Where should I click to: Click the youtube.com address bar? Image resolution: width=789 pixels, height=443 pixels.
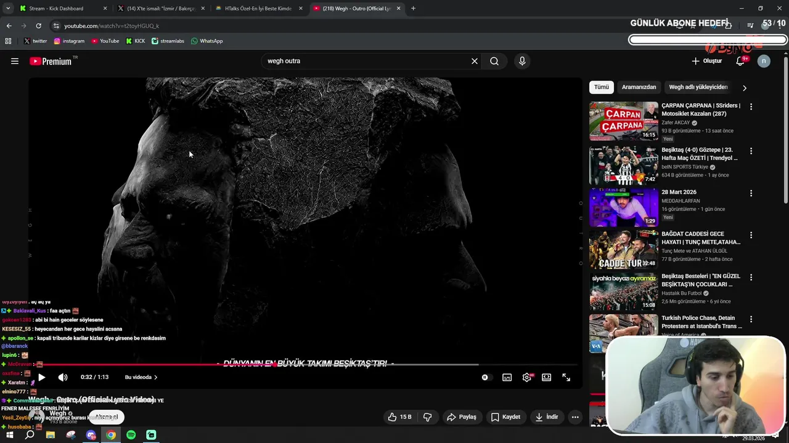coord(345,26)
